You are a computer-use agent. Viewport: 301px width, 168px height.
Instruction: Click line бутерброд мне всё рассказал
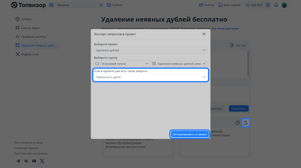125,147
